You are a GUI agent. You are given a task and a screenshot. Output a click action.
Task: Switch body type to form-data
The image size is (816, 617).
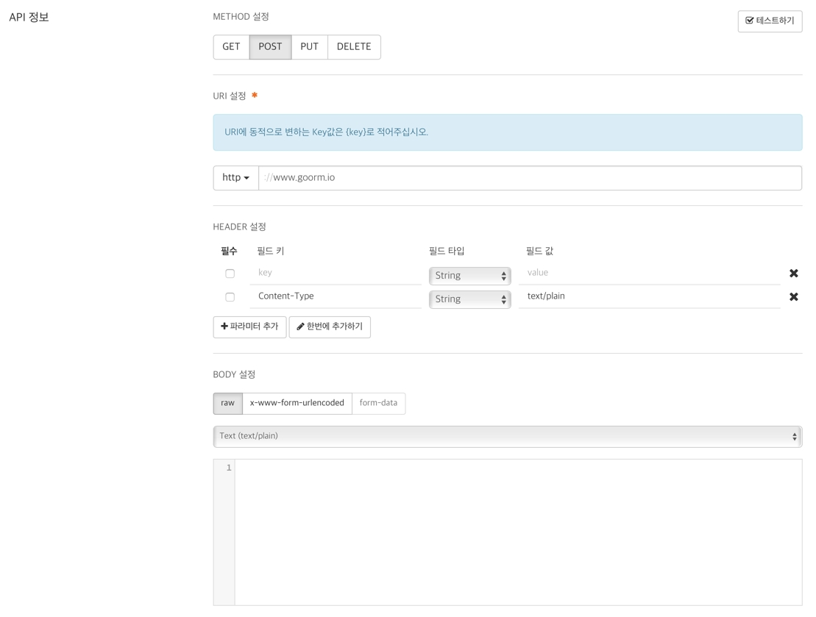click(x=378, y=403)
